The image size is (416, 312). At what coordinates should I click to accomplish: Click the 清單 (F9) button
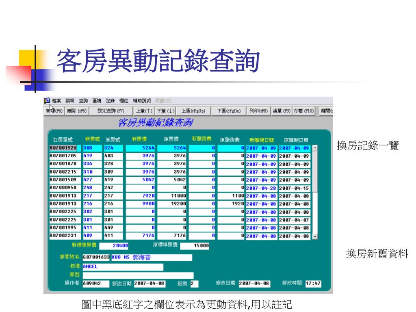tap(282, 111)
